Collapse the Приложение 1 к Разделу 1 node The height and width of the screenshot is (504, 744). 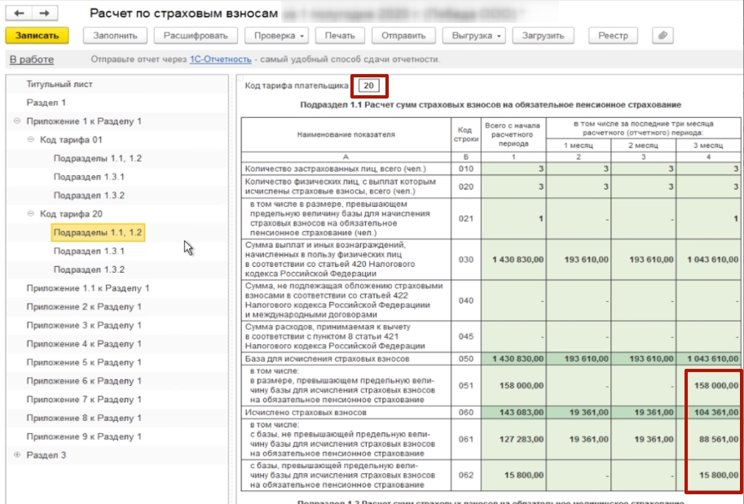[17, 121]
